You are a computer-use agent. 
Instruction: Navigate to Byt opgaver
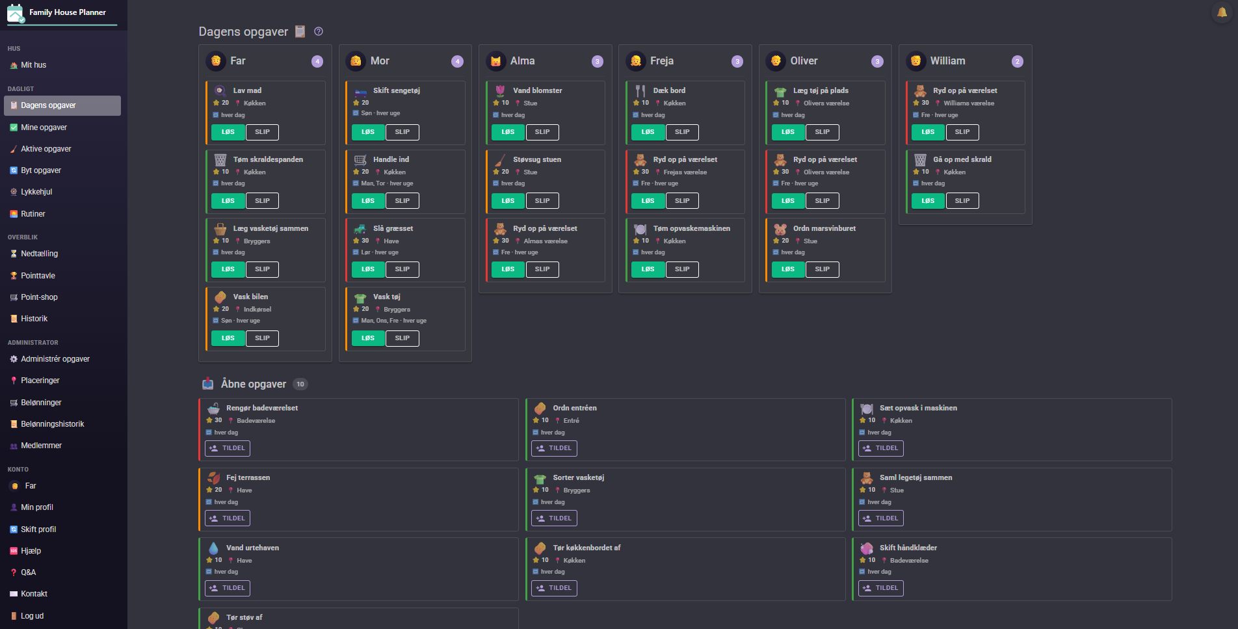coord(62,170)
